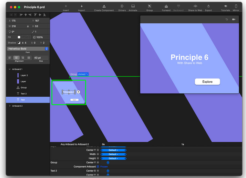This screenshot has height=178, width=246.
Task: Click the Backward toolbar icon
Action: [x=178, y=6]
